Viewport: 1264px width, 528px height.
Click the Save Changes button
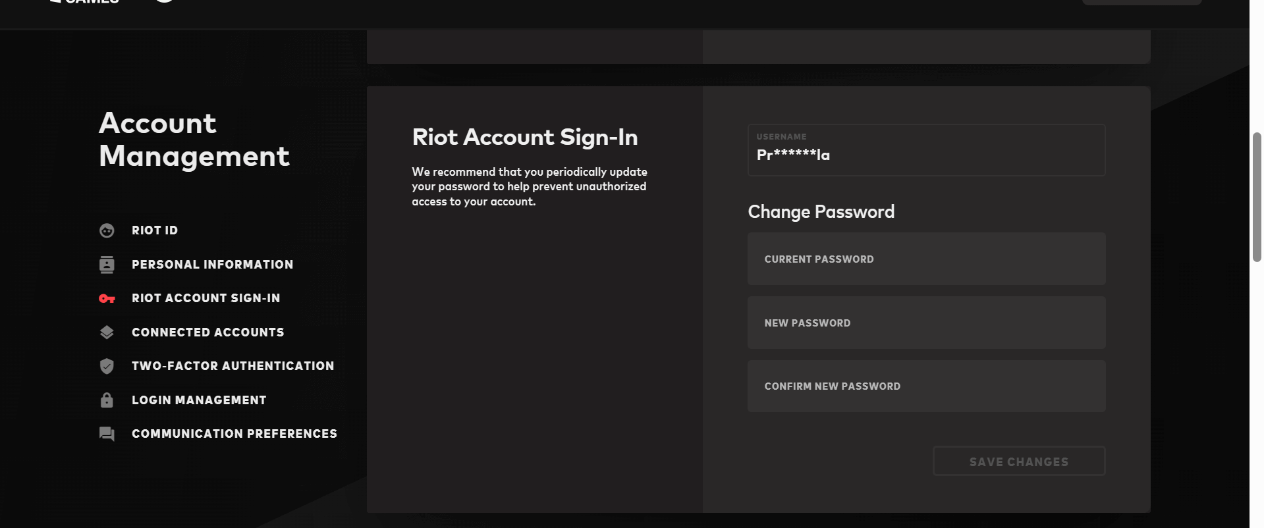pyautogui.click(x=1019, y=461)
